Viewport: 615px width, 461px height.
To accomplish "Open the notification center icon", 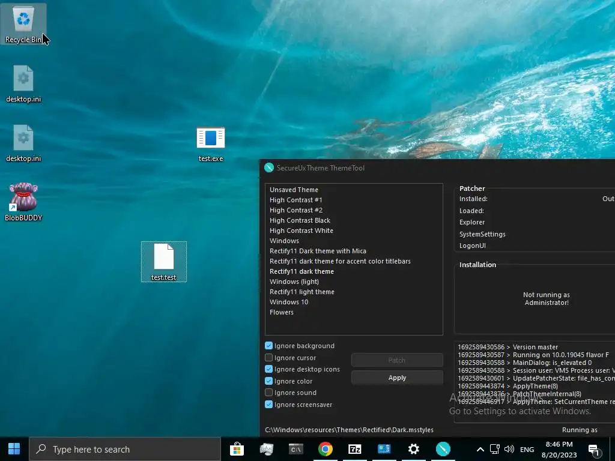I will point(594,450).
